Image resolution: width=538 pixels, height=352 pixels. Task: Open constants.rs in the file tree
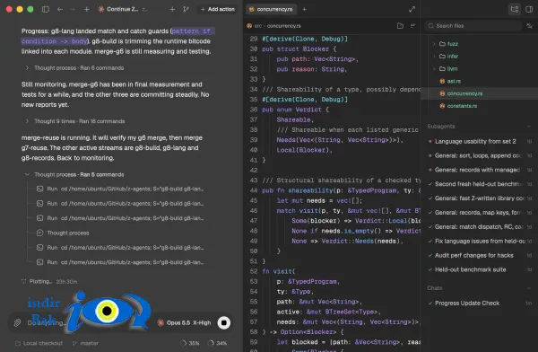pyautogui.click(x=462, y=106)
